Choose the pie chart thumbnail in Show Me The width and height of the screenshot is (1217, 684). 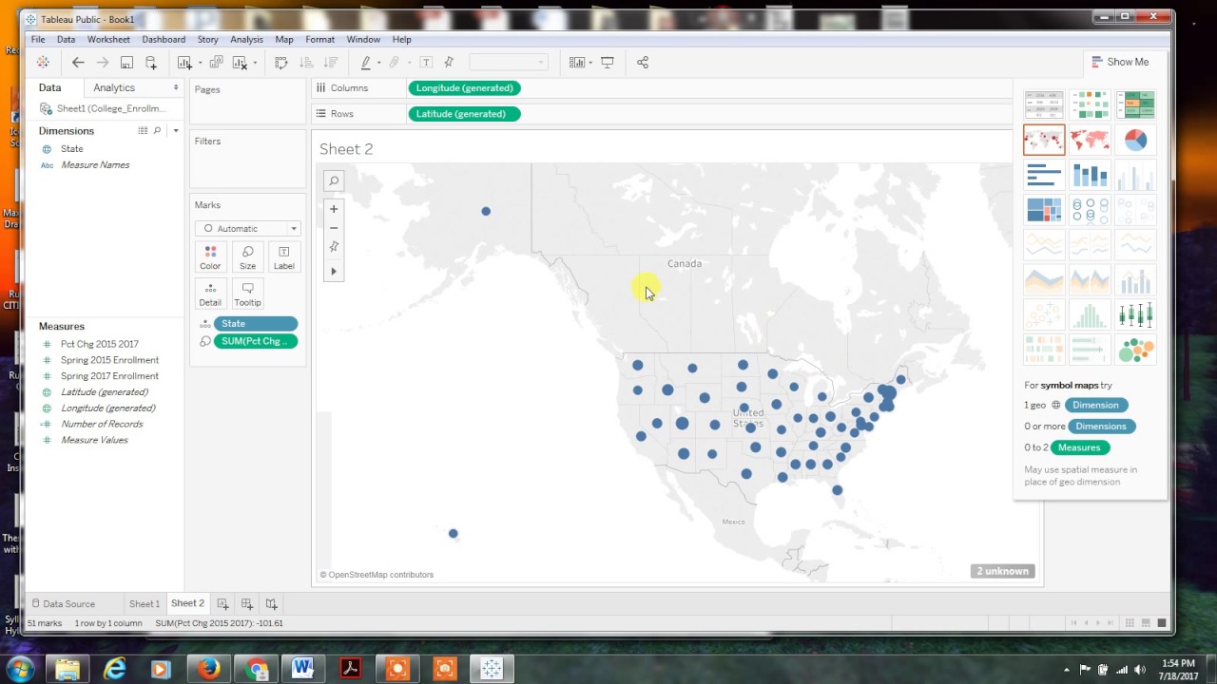[1136, 140]
